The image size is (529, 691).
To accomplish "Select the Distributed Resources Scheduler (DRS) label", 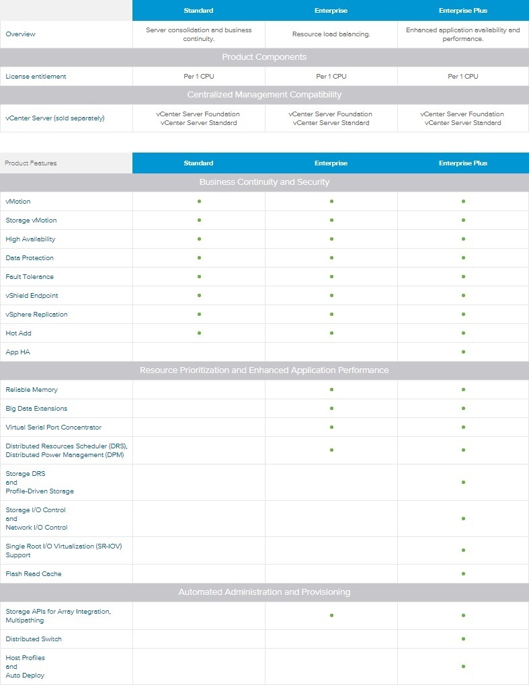I will point(67,450).
